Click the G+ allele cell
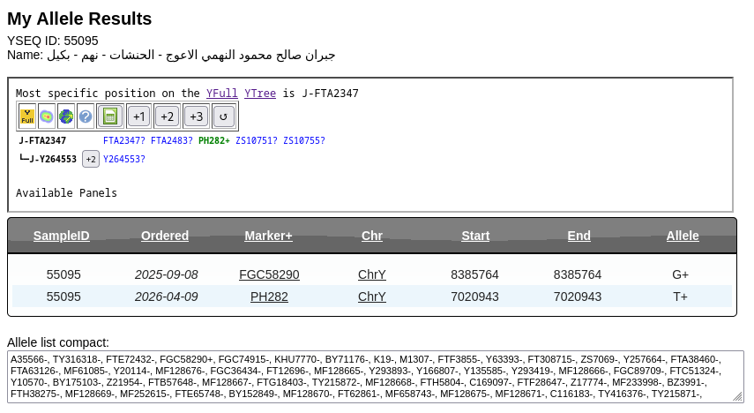Image resolution: width=754 pixels, height=413 pixels. point(681,274)
